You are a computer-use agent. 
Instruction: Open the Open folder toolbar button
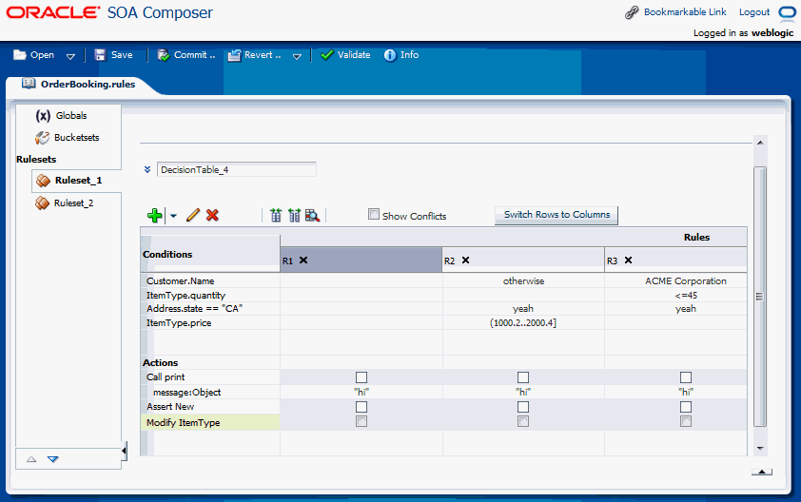point(33,54)
